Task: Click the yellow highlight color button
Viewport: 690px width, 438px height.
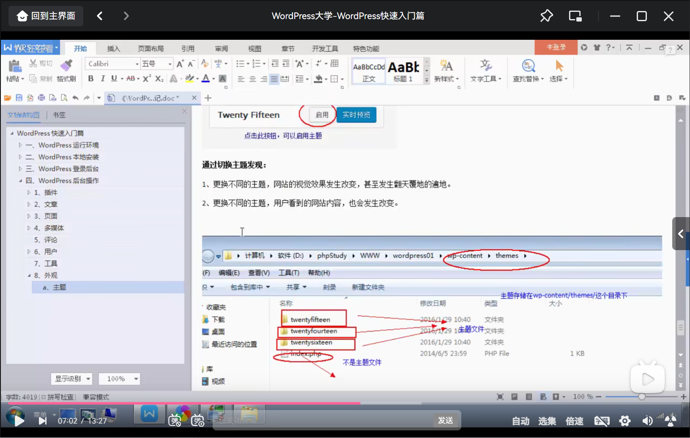Action: coord(189,79)
